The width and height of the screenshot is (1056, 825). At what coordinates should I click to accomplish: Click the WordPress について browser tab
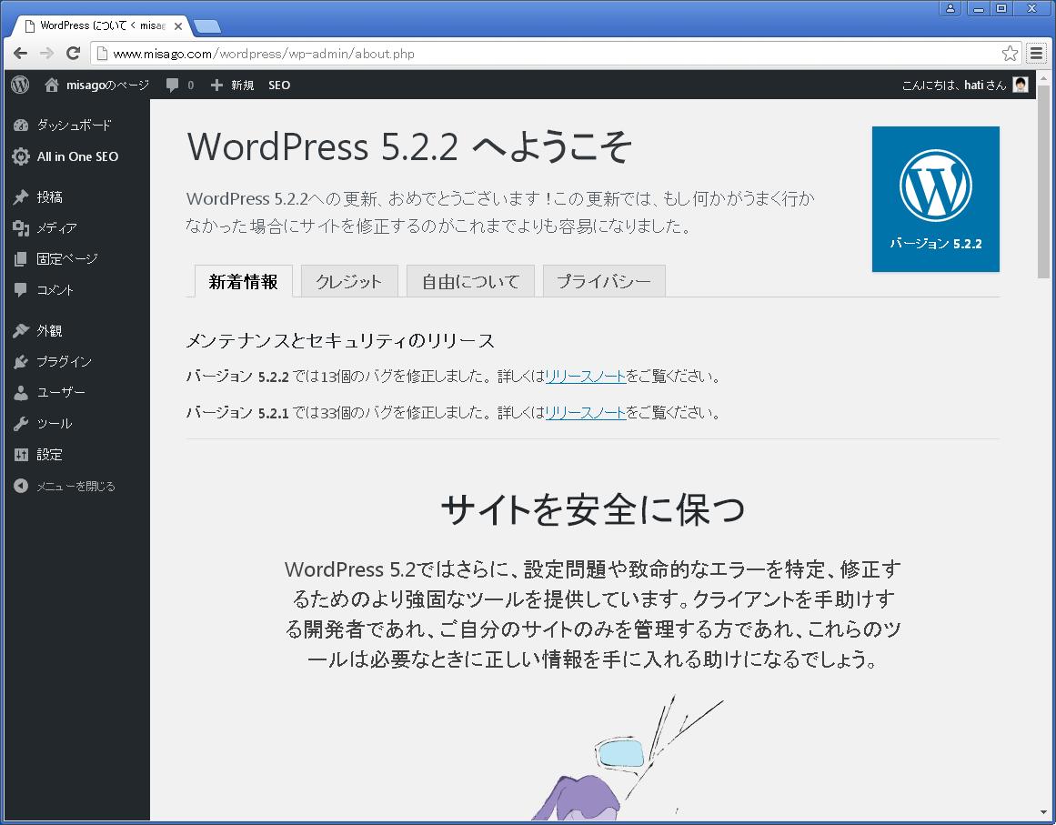point(101,25)
